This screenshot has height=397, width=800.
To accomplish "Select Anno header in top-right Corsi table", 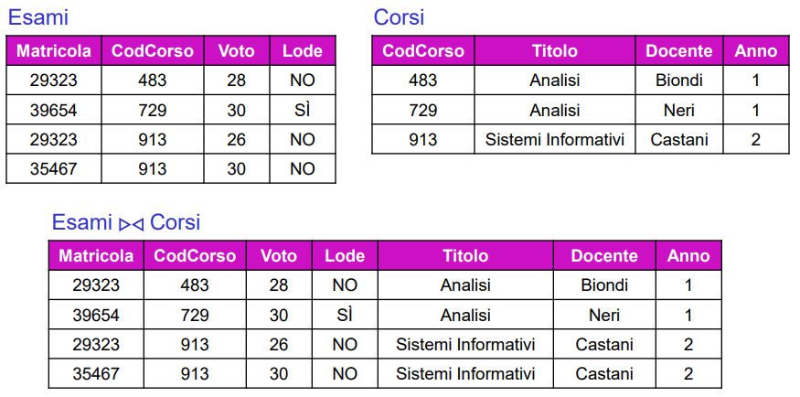I will (x=755, y=51).
